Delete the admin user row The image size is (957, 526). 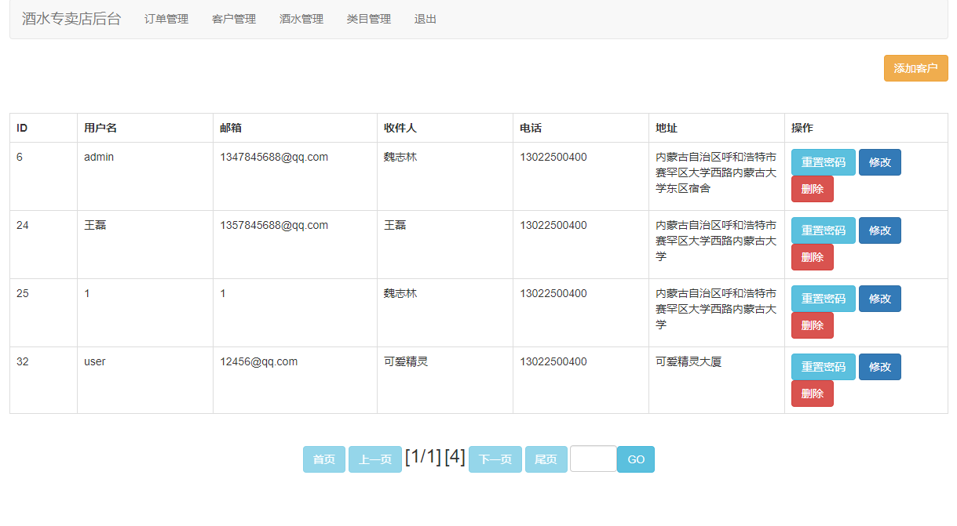pyautogui.click(x=812, y=189)
